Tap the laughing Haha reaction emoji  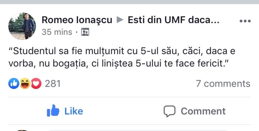pos(25,83)
